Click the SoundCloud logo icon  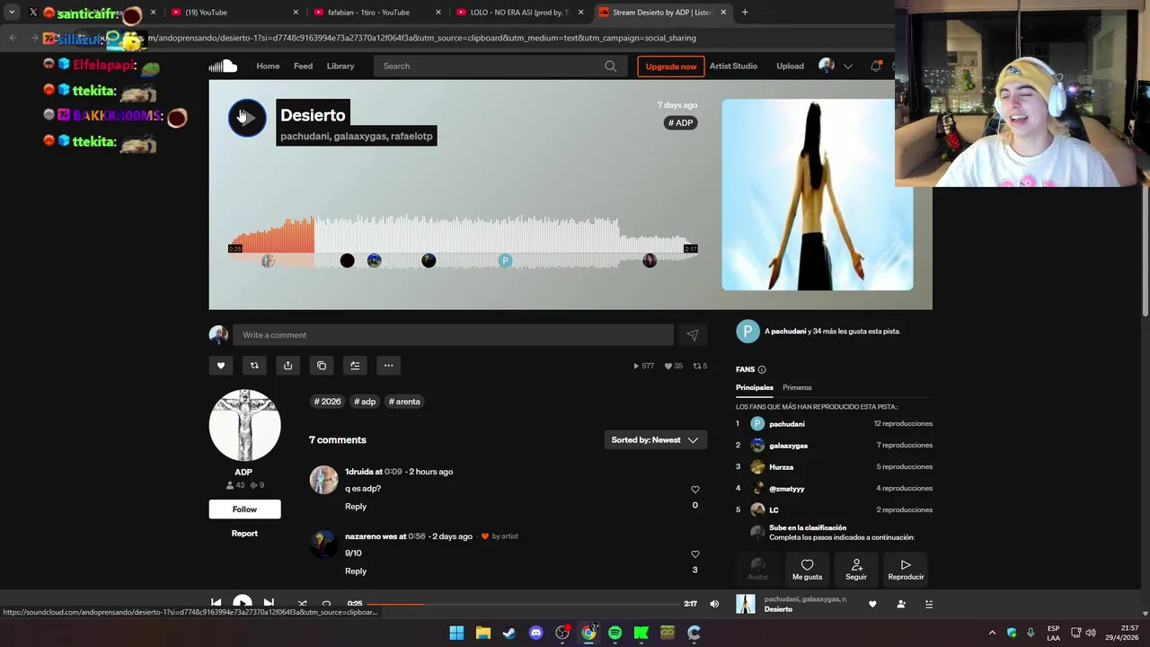pos(223,66)
